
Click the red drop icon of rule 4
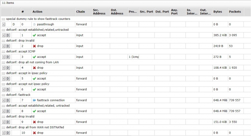tap(34, 68)
